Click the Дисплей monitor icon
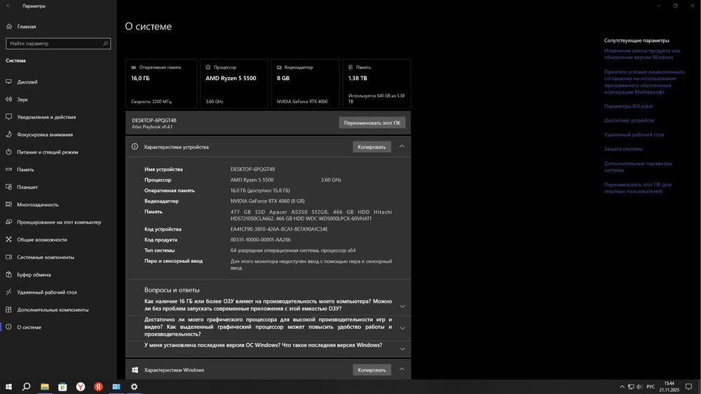The height and width of the screenshot is (394, 701). click(x=8, y=82)
